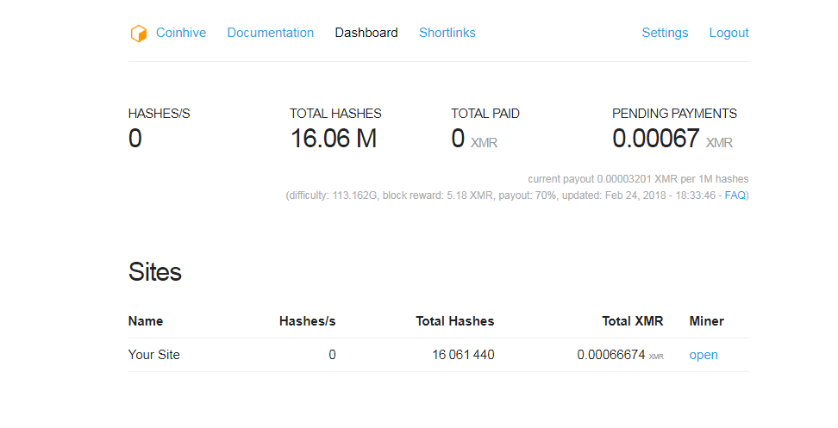The height and width of the screenshot is (428, 838).
Task: Select the Dashboard nav item
Action: pos(366,33)
